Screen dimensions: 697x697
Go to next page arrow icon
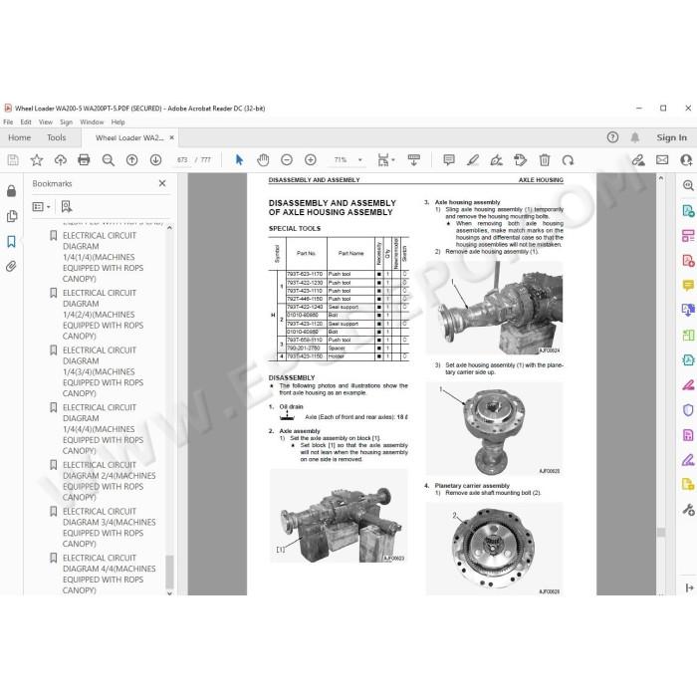pyautogui.click(x=155, y=160)
